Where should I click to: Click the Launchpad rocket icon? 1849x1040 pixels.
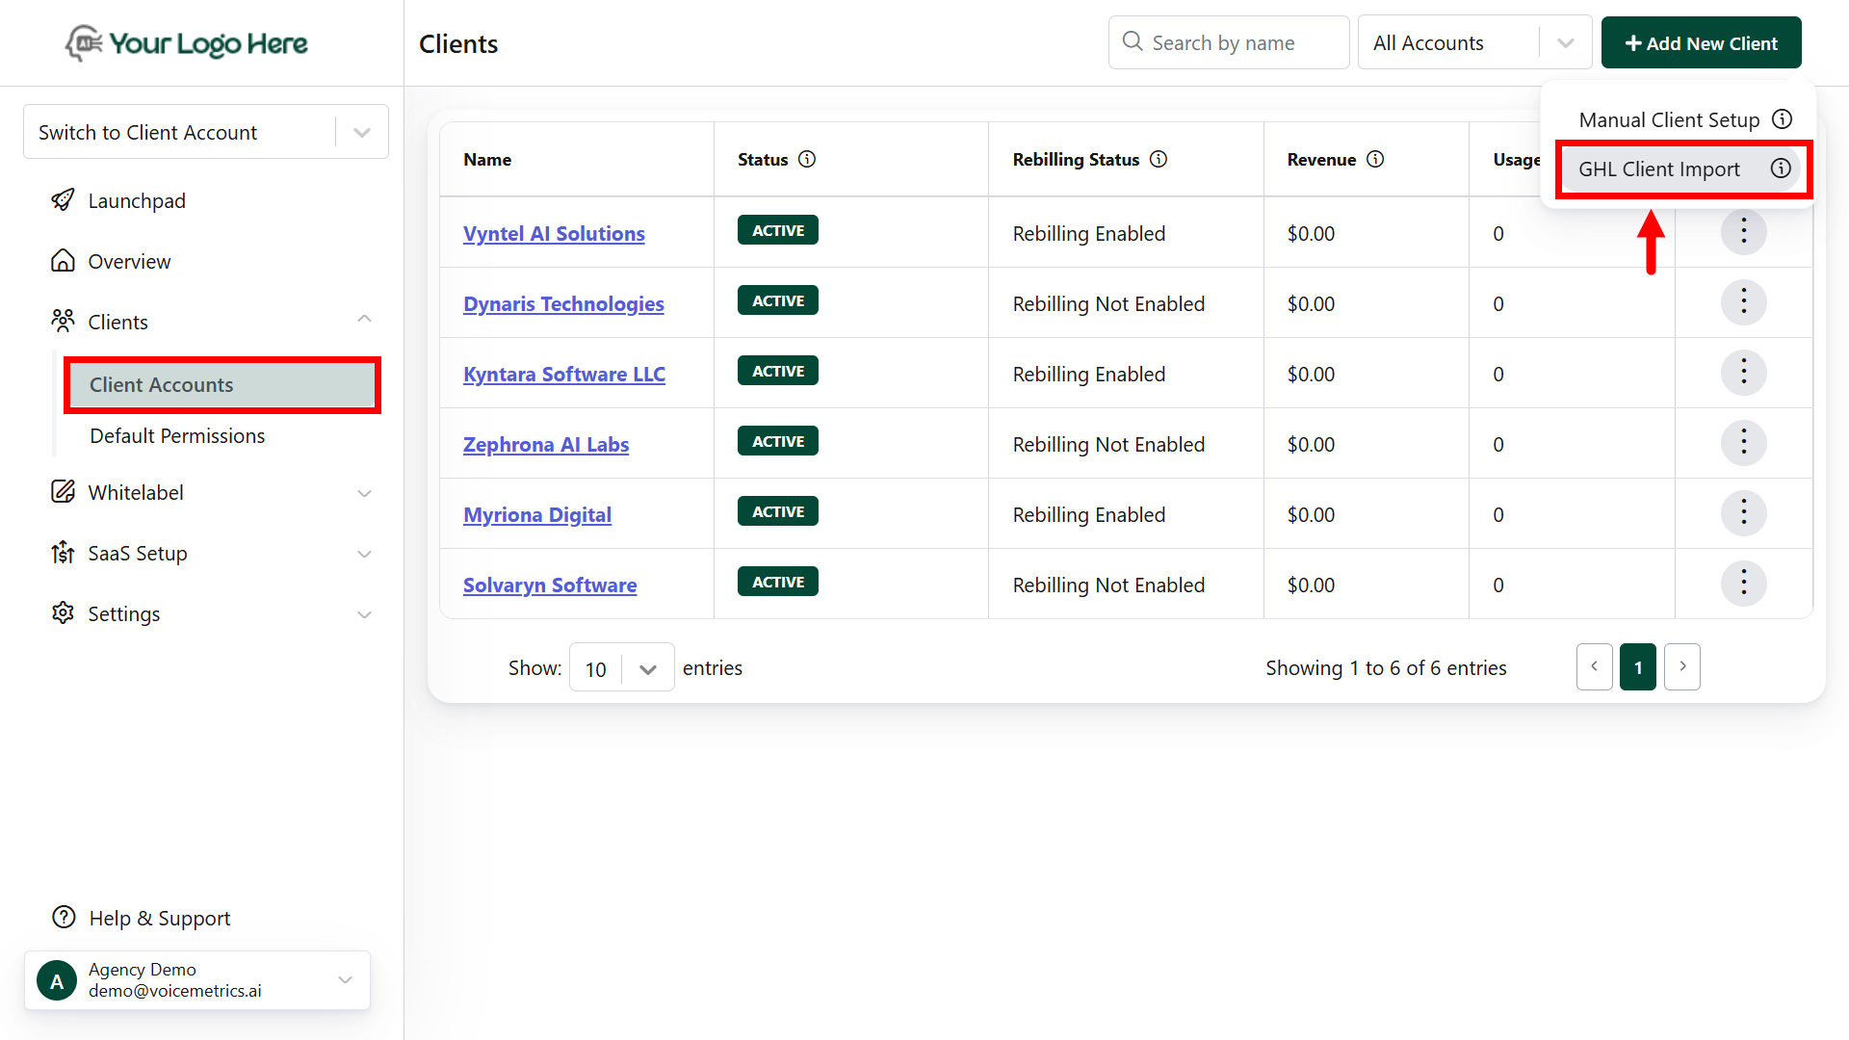point(63,200)
